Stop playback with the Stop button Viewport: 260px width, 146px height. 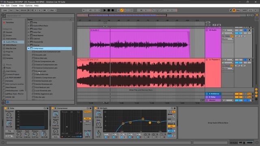pos(108,10)
